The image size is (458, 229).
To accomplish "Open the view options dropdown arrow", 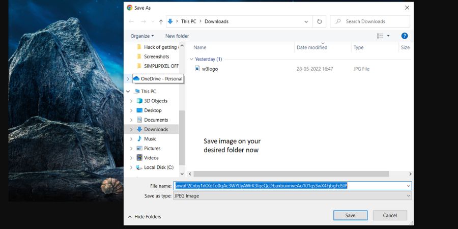I will (388, 36).
